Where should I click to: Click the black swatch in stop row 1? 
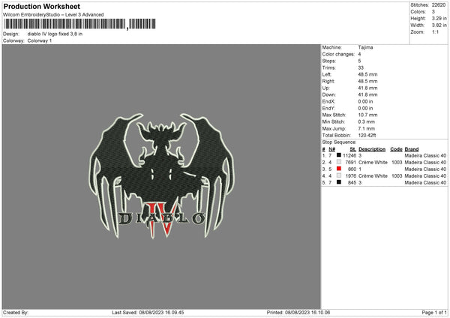coord(339,155)
